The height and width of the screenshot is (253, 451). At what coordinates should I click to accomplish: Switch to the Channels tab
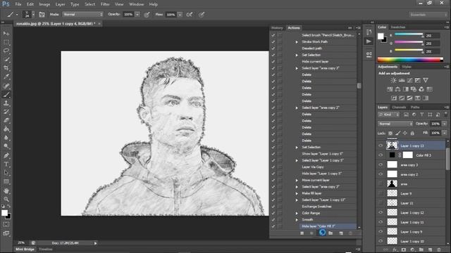click(x=399, y=108)
